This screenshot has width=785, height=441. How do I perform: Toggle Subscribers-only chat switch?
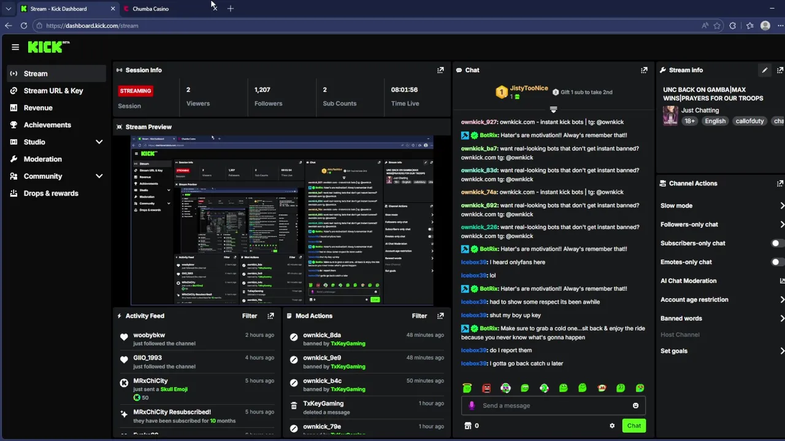pyautogui.click(x=777, y=243)
